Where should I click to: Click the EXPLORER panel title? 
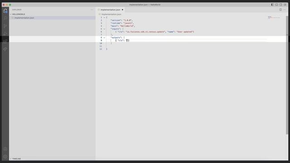point(17,10)
